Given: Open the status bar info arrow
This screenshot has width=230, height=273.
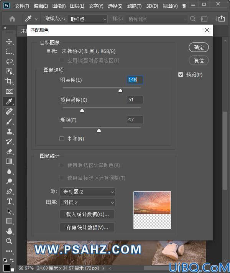Looking at the screenshot, I should pos(103,268).
